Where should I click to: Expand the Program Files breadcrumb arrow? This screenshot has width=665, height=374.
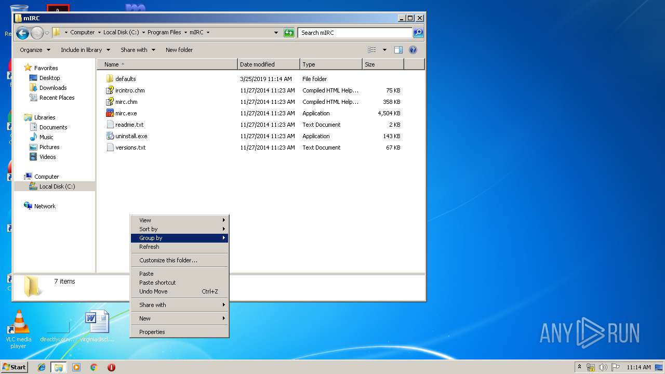coord(185,32)
